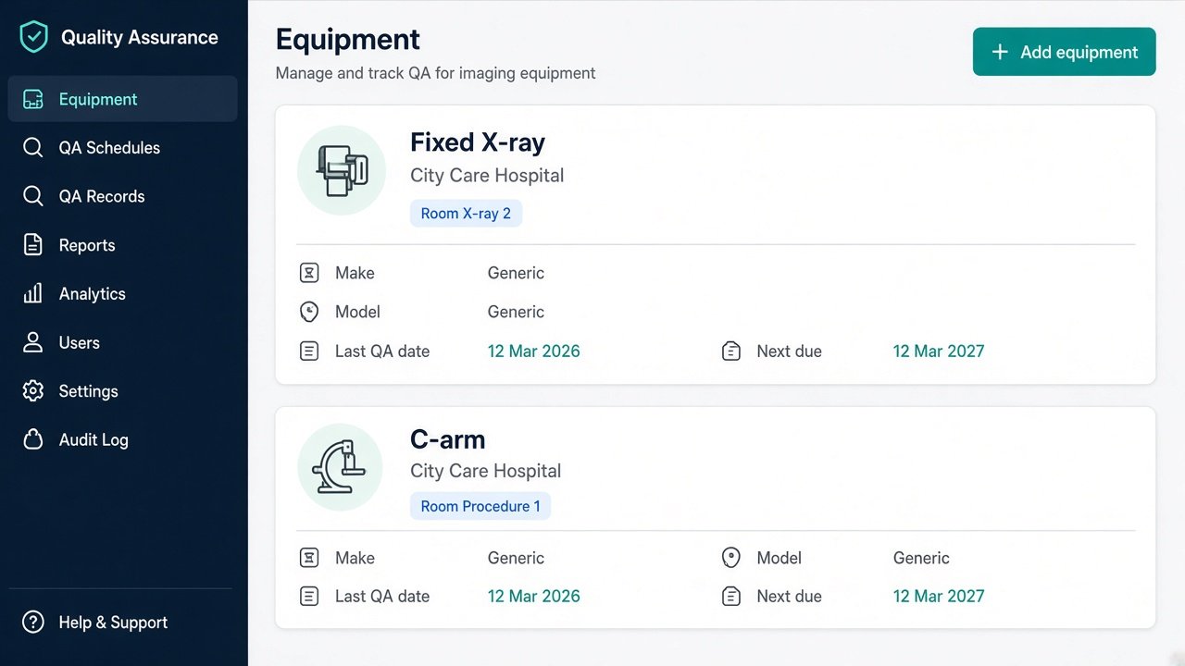Click the Quality Assurance shield logo

tap(33, 37)
